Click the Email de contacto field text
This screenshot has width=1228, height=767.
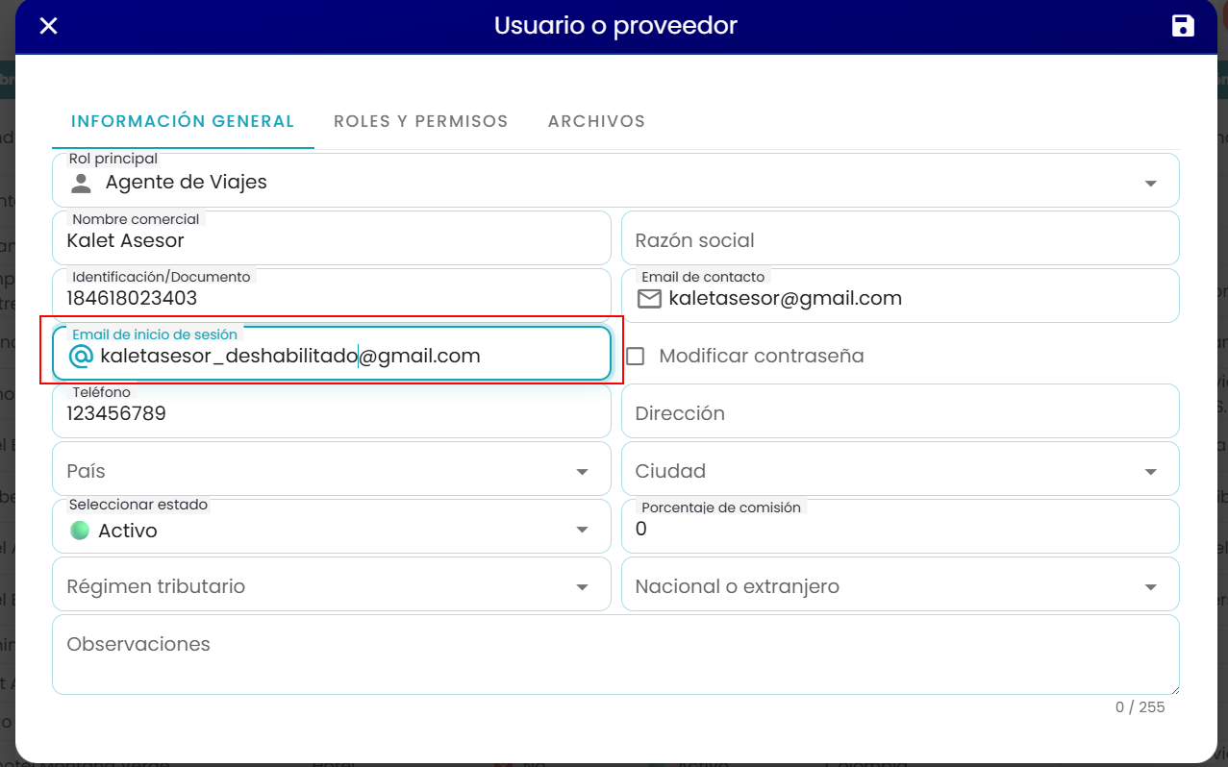786,299
